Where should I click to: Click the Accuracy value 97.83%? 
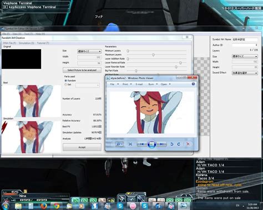tap(97, 115)
